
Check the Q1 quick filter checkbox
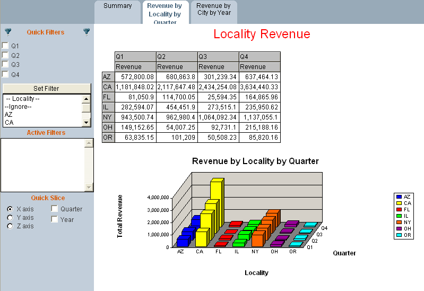(5, 46)
